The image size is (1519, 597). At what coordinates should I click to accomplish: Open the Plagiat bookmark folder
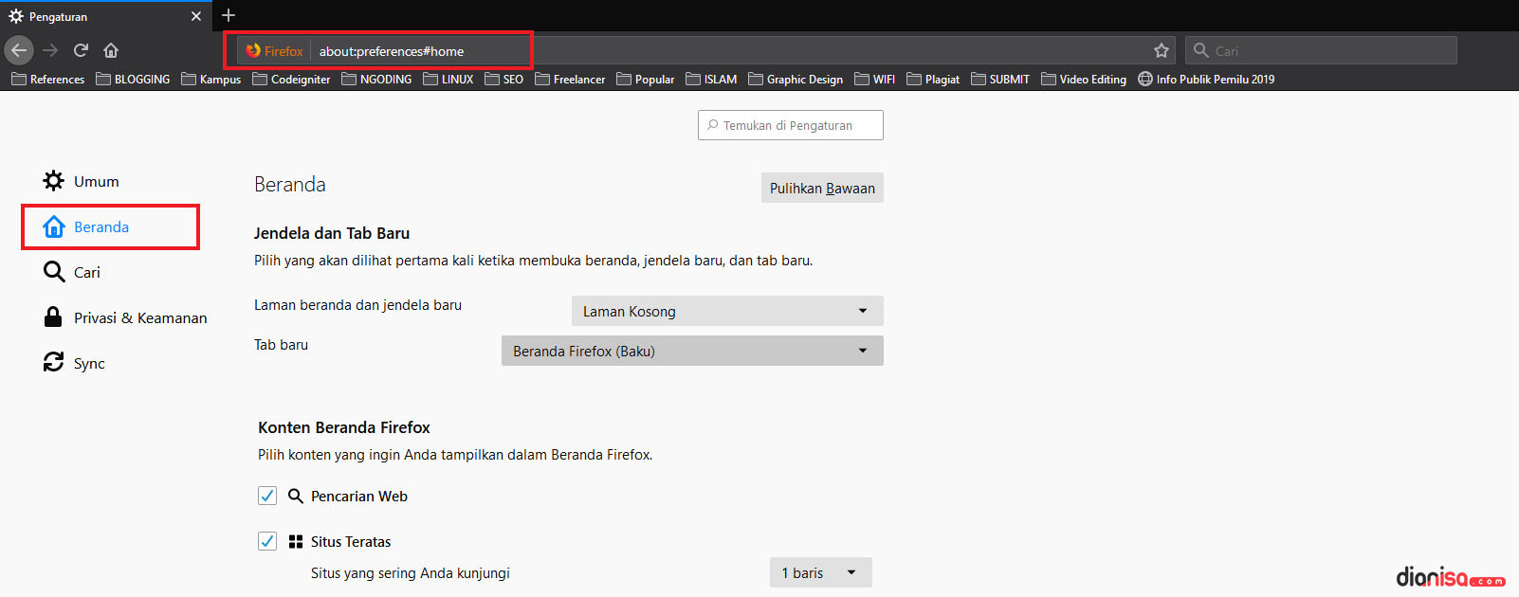[x=933, y=80]
